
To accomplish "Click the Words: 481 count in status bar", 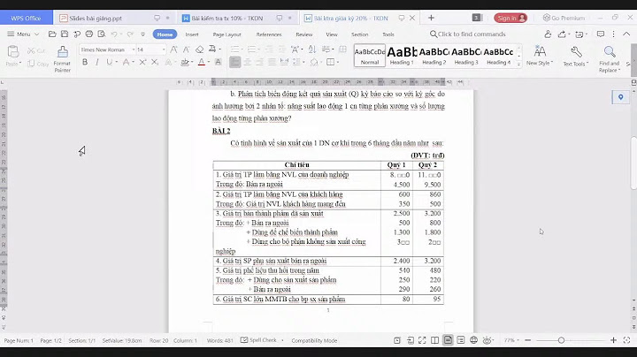I will (219, 340).
